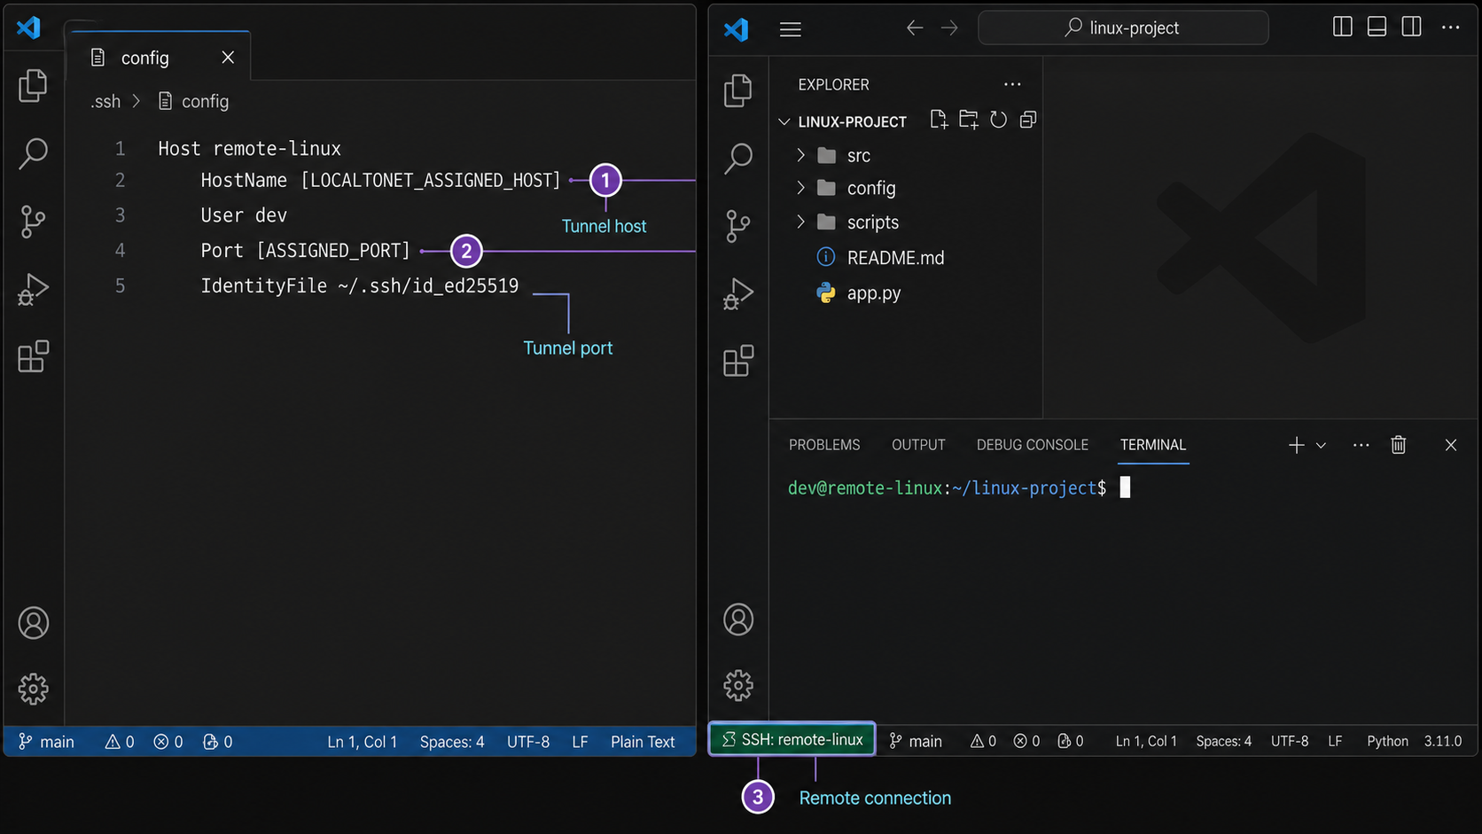Open Run and Debug in linux-project window

click(x=738, y=293)
